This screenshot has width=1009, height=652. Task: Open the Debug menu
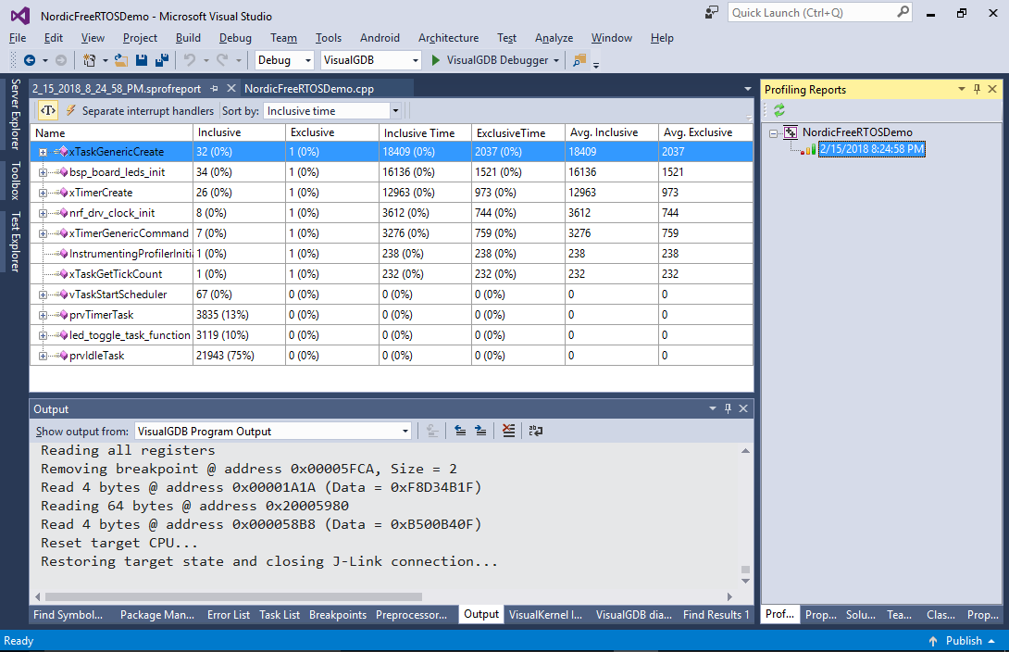pos(235,38)
